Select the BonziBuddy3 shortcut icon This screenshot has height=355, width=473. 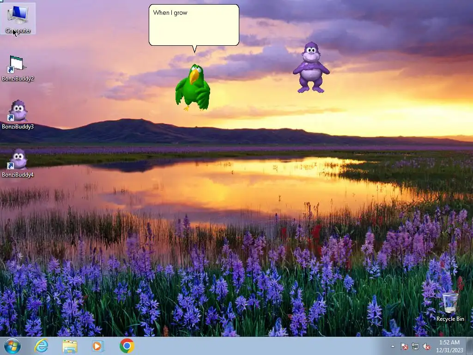tap(18, 115)
